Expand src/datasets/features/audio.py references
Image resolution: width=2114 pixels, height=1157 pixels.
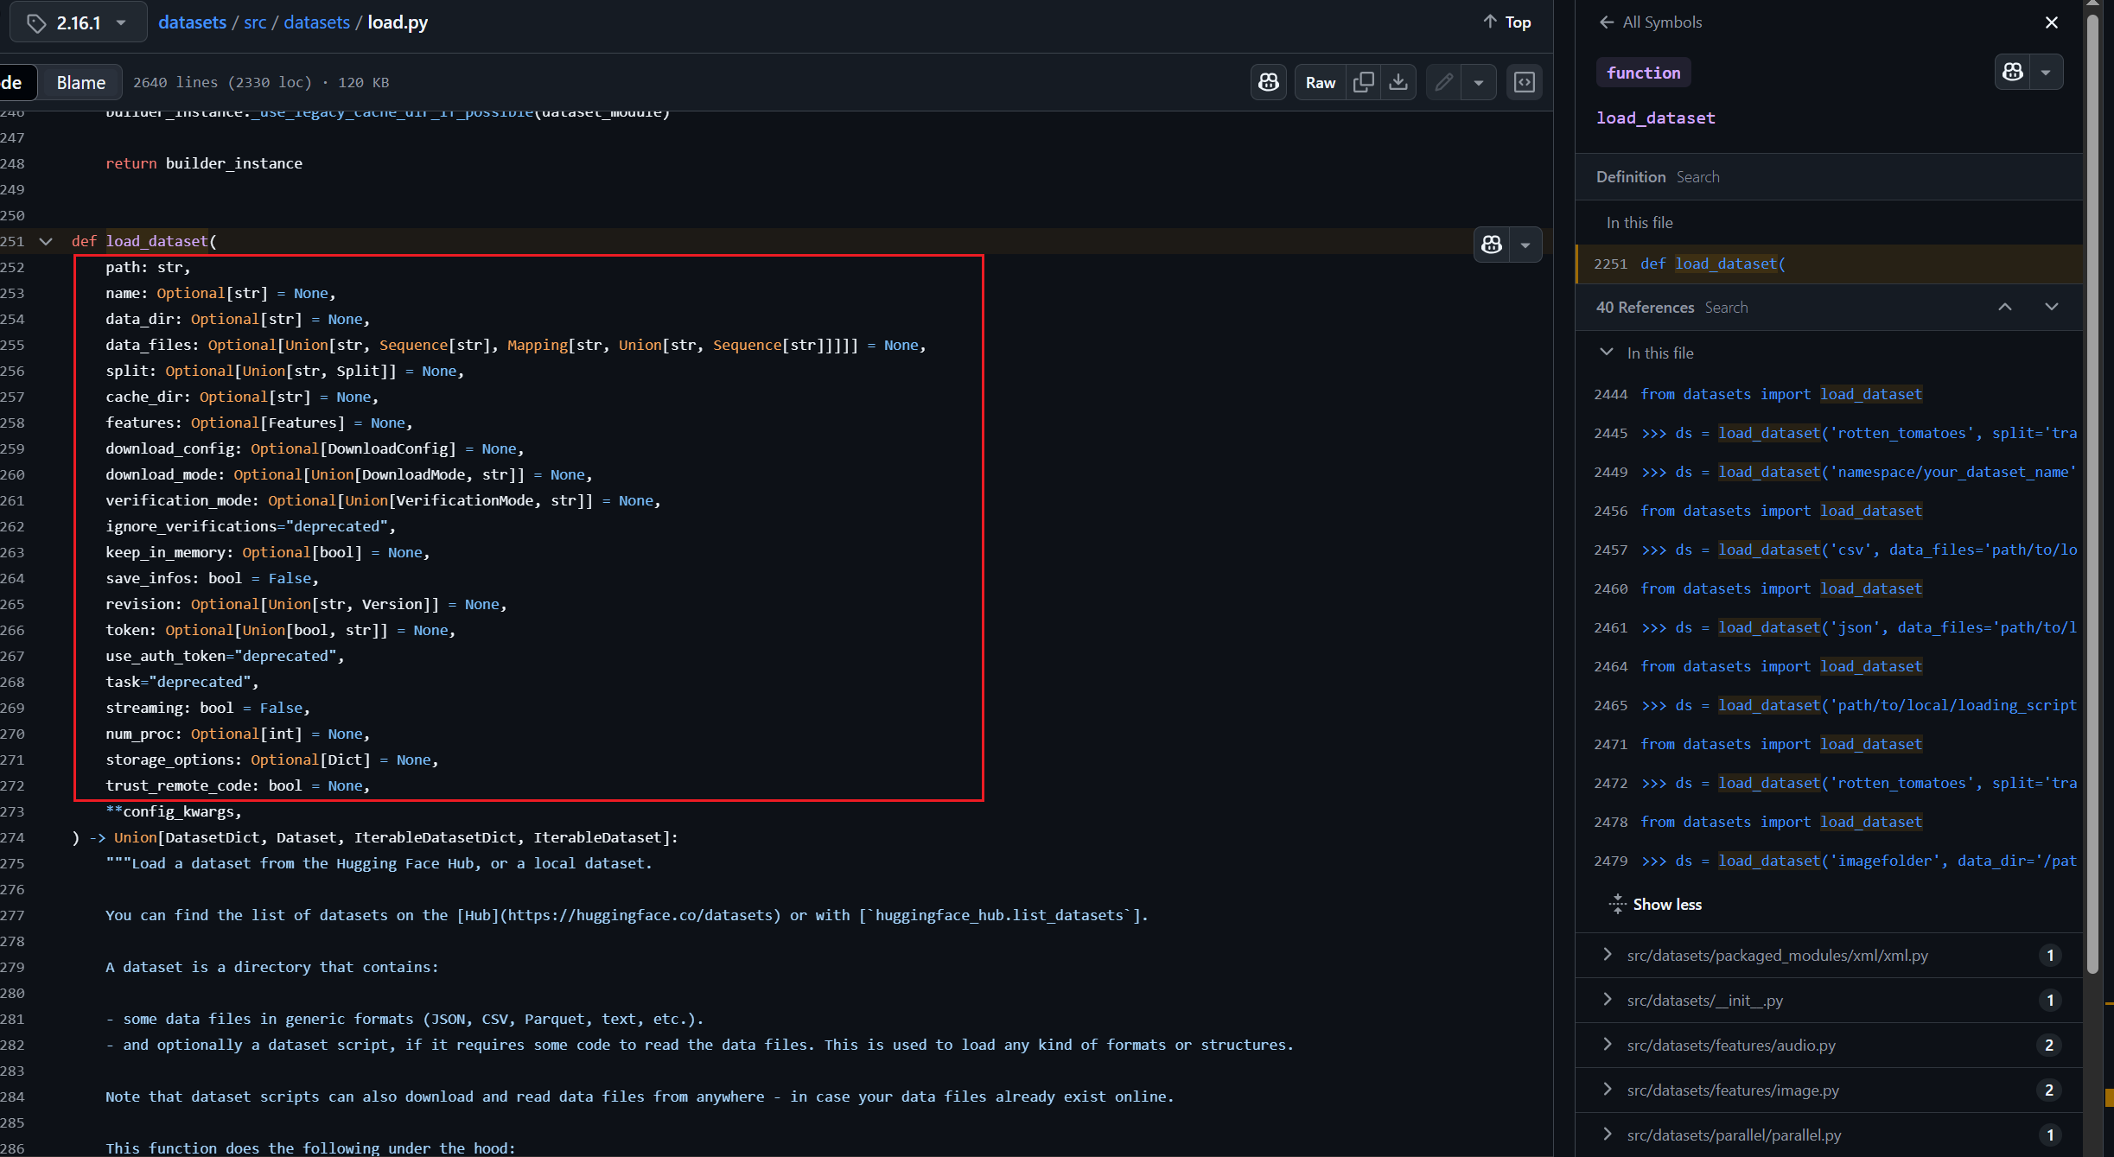click(1607, 1045)
